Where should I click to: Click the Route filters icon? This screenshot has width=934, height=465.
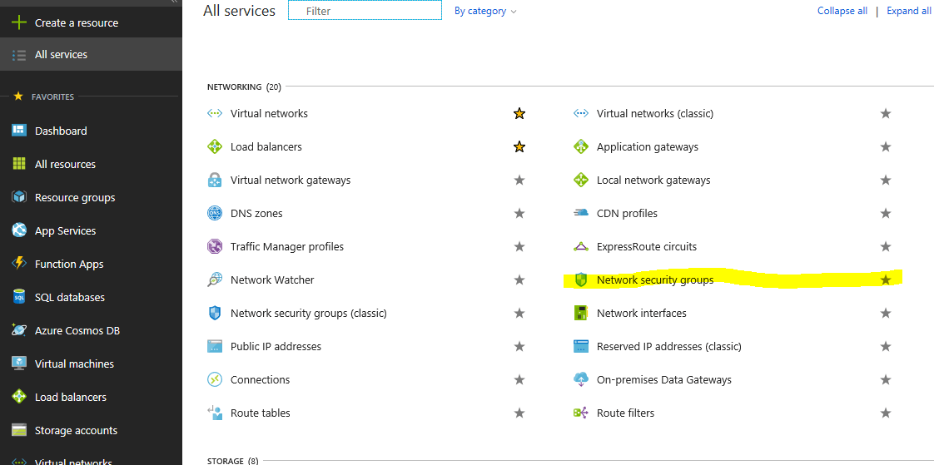click(581, 413)
